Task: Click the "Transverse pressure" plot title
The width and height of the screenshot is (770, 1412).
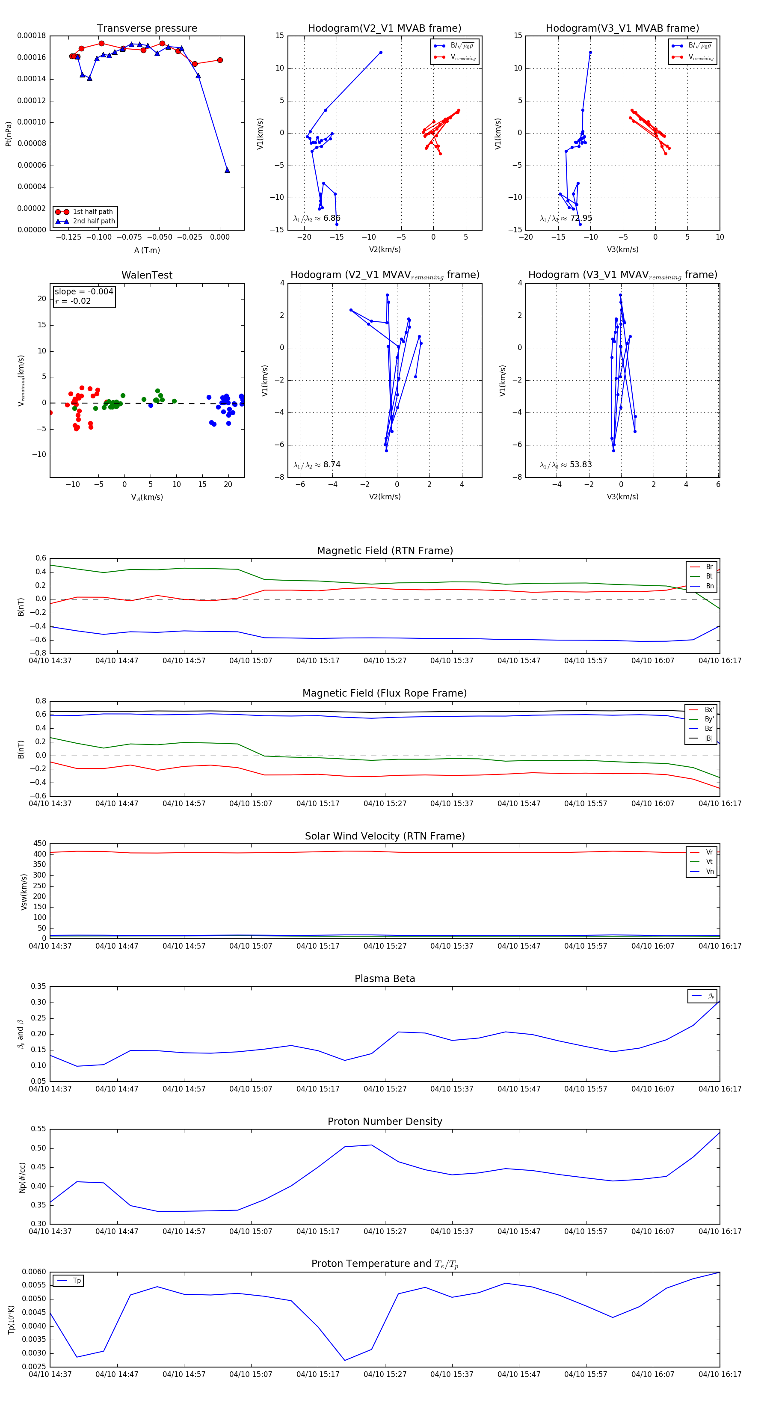Action: [x=147, y=29]
